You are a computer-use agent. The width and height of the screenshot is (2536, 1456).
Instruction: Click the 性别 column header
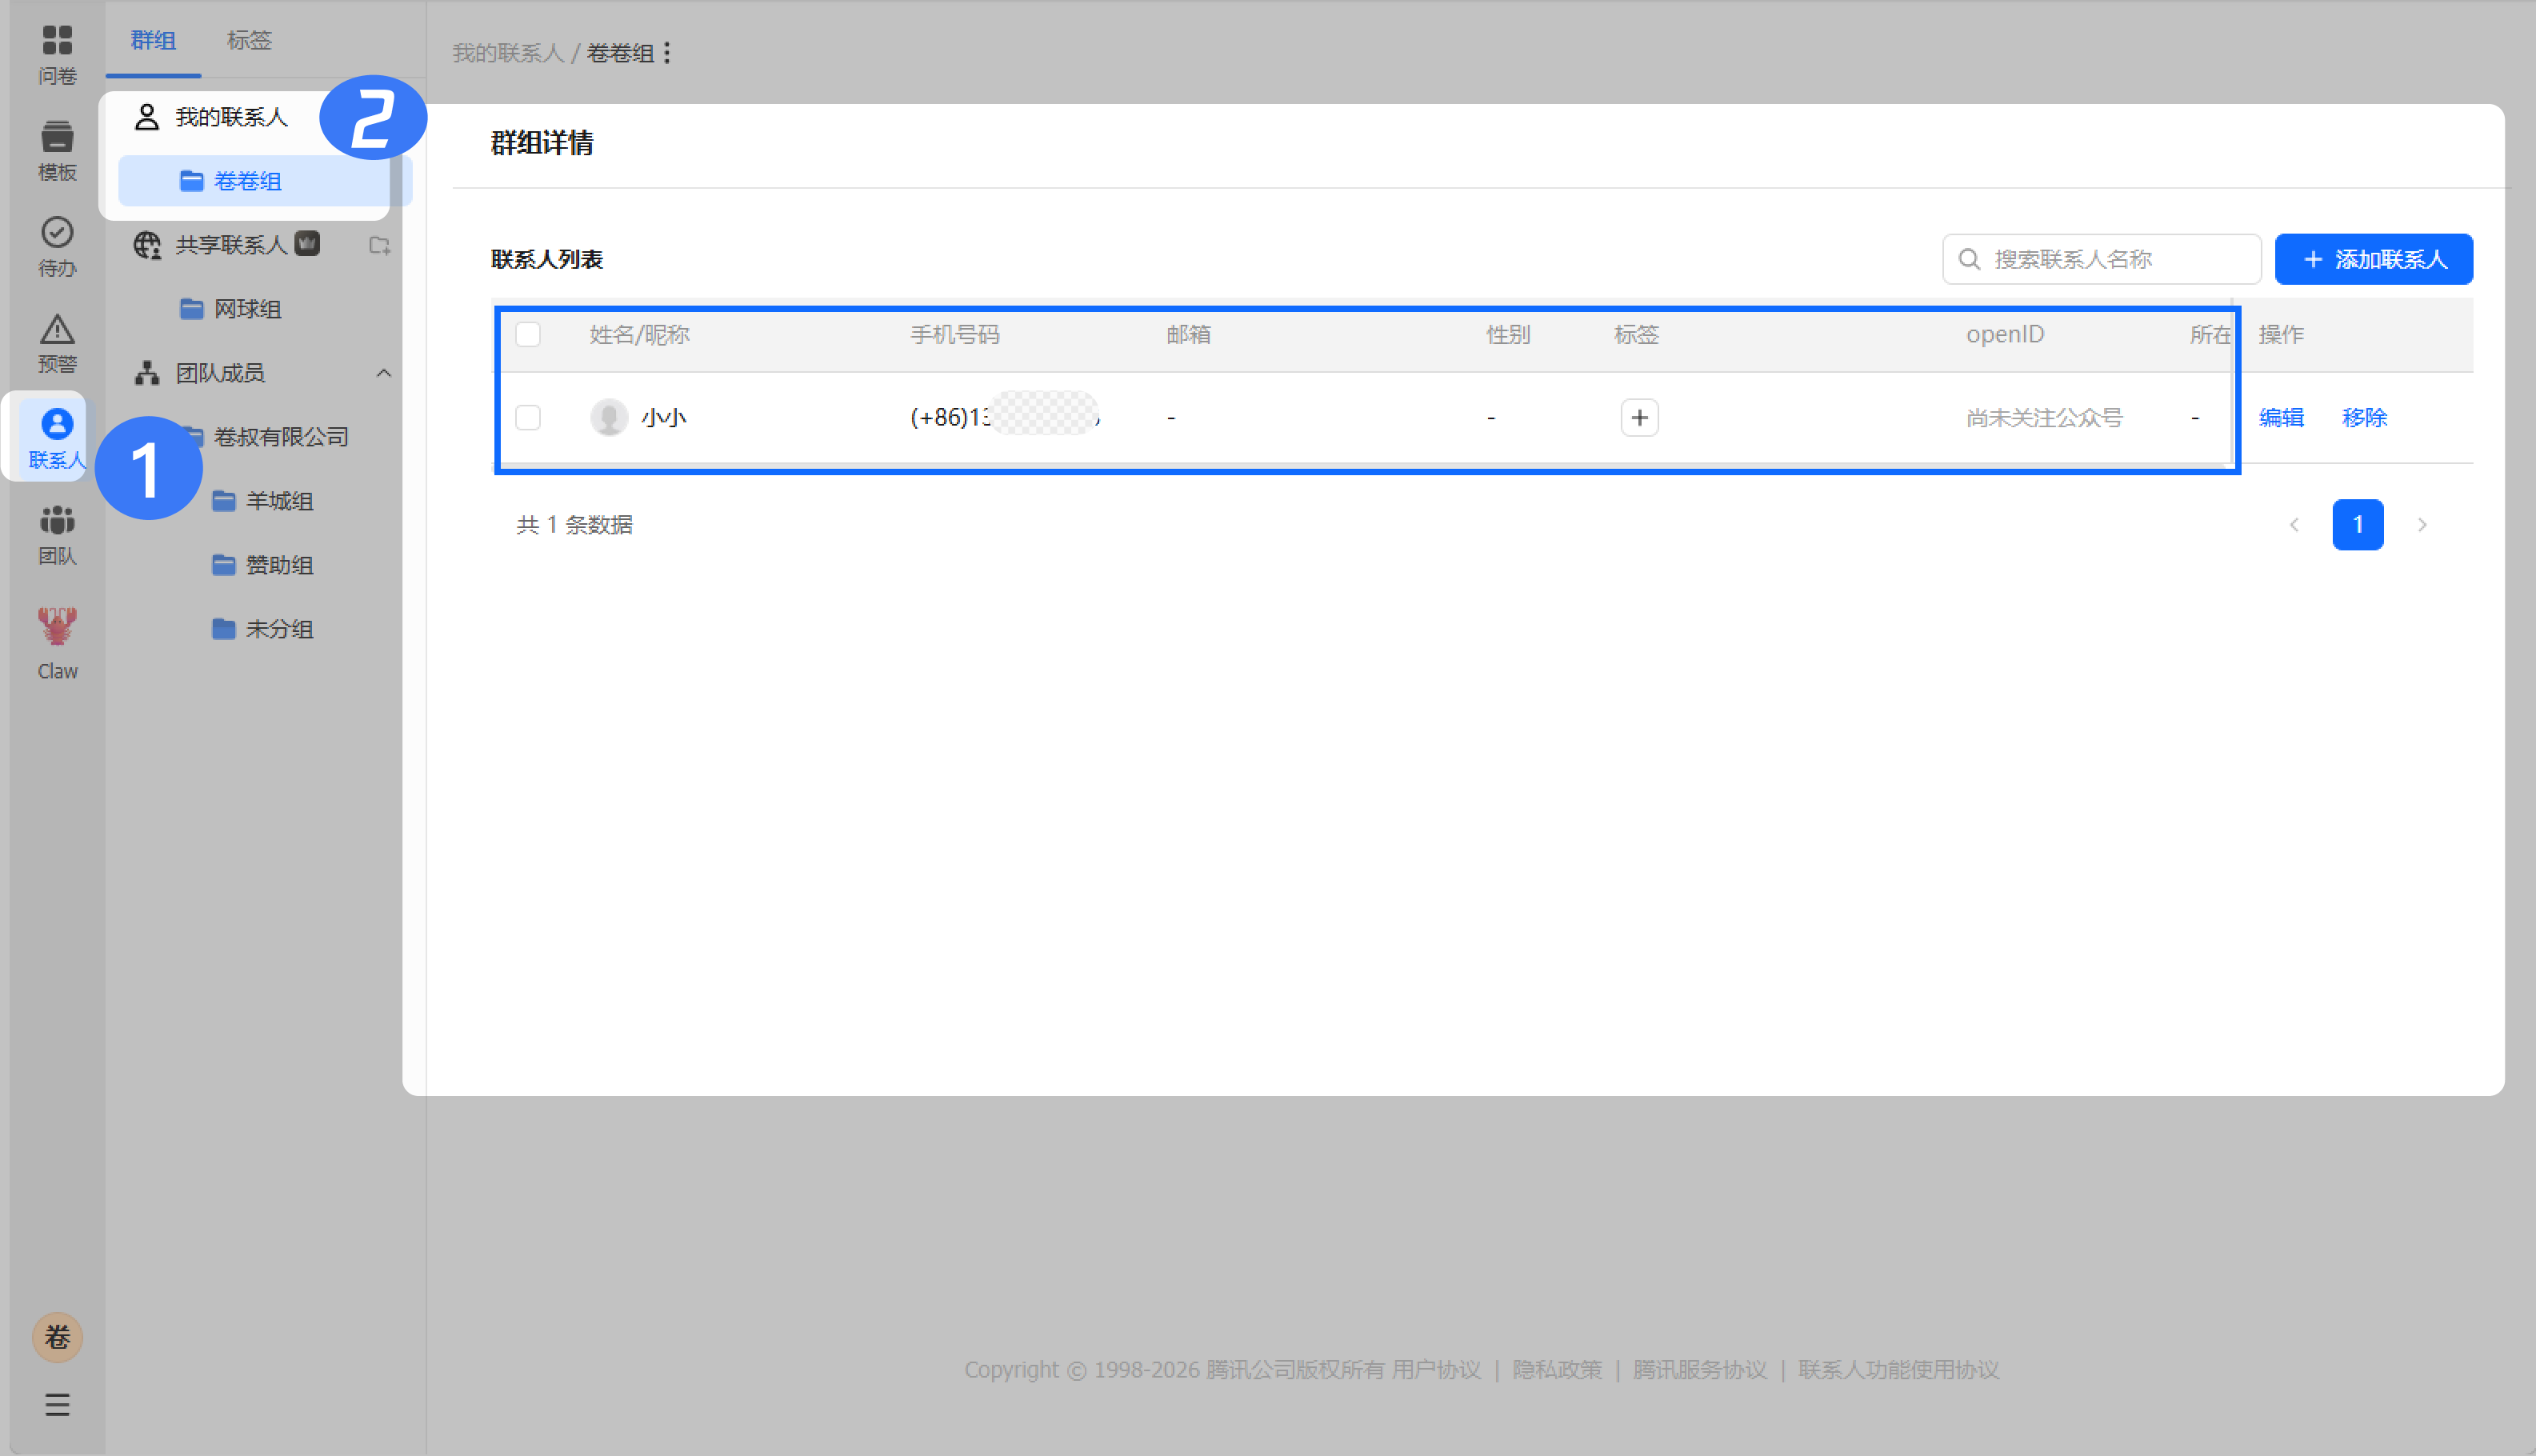click(1508, 334)
